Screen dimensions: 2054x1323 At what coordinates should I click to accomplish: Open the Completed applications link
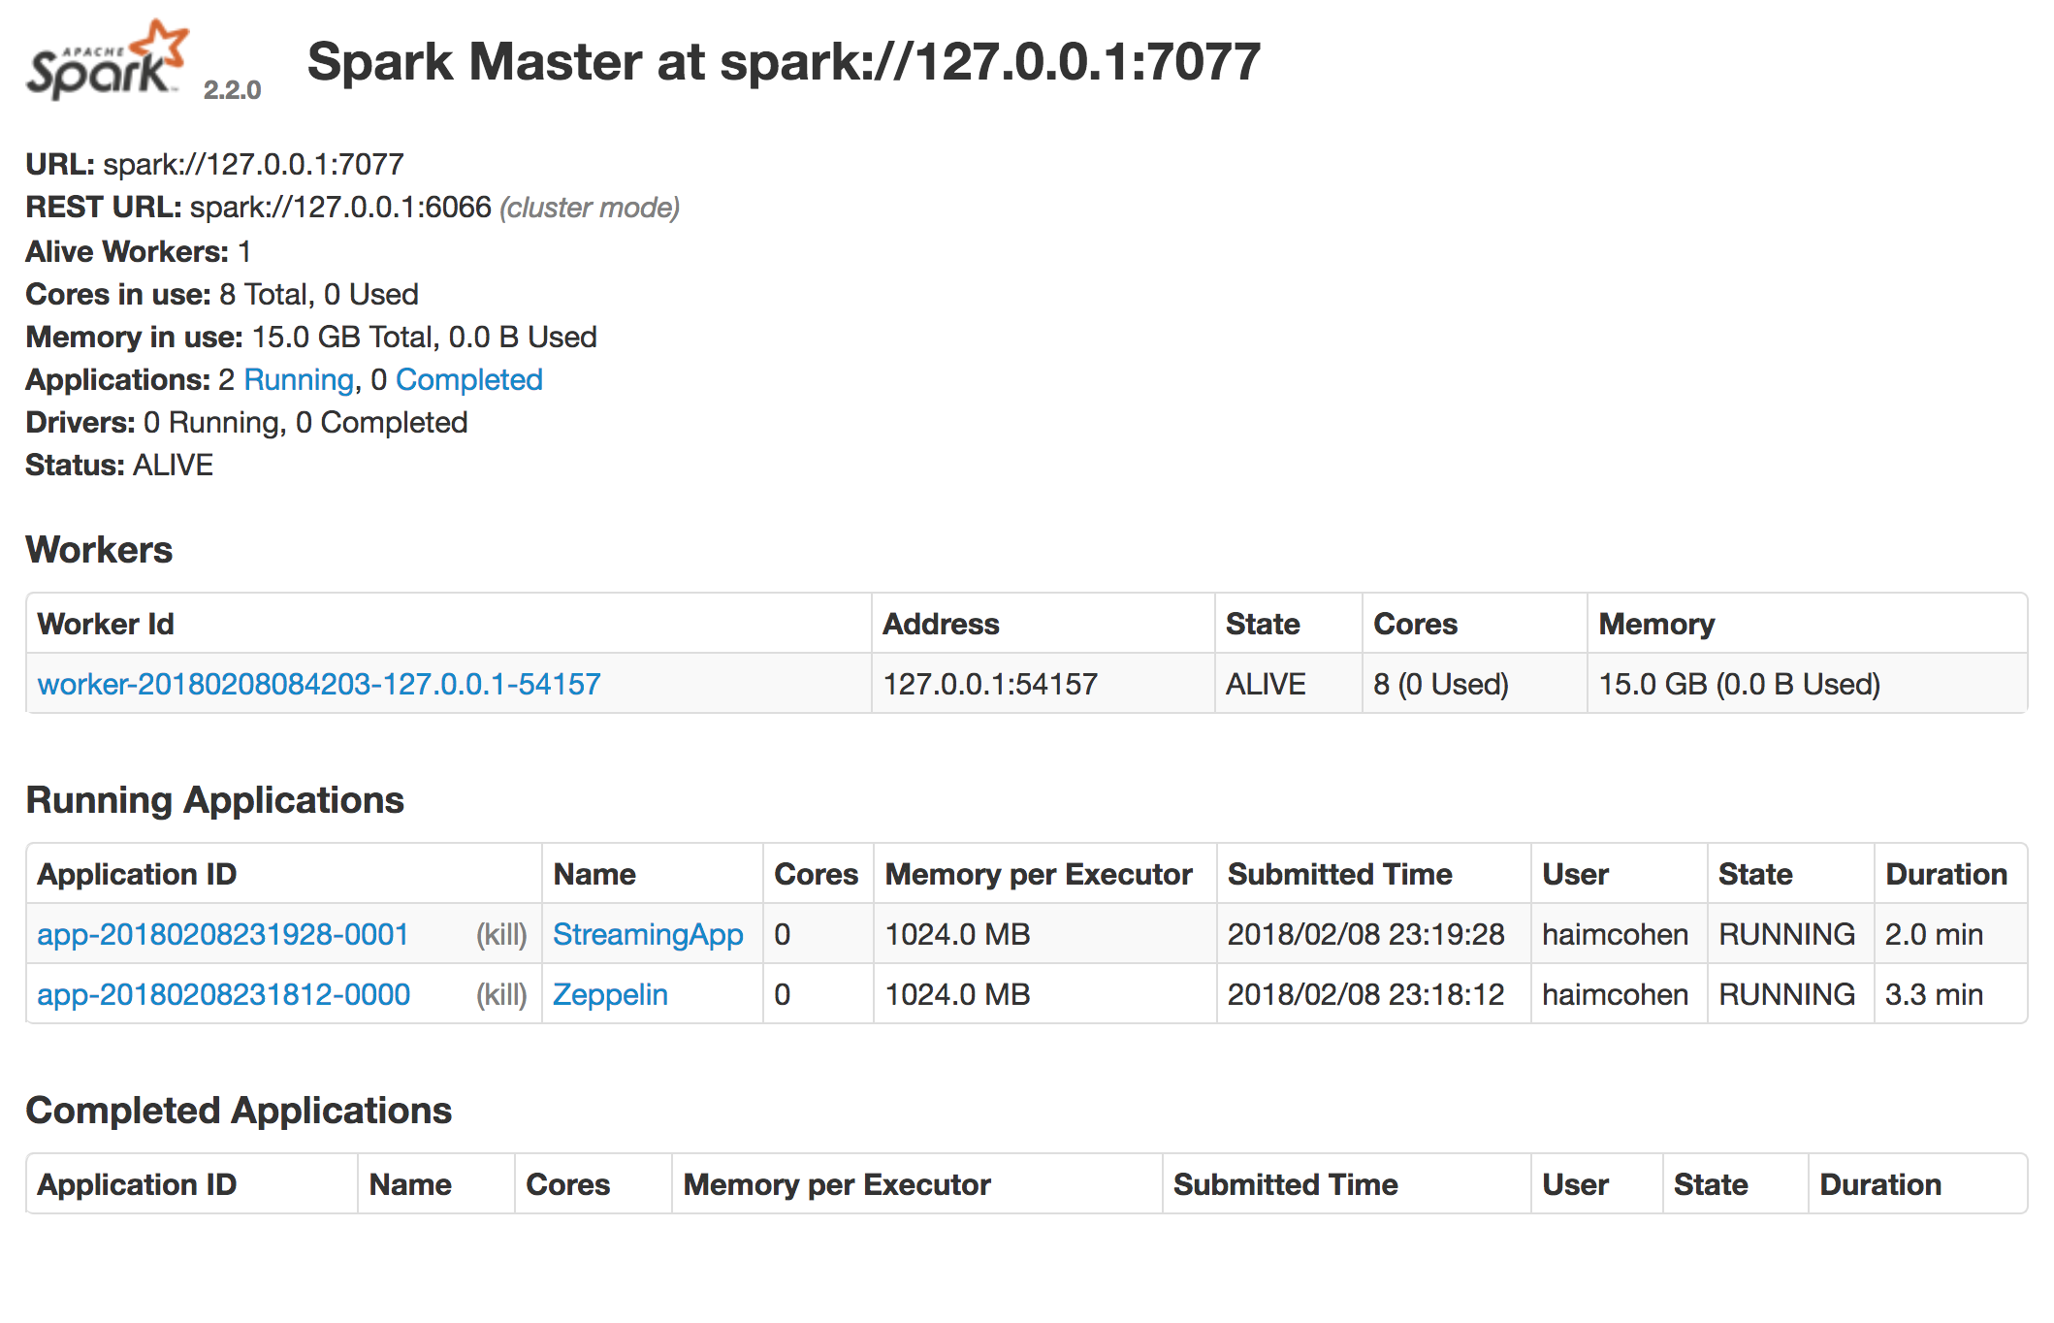point(468,380)
